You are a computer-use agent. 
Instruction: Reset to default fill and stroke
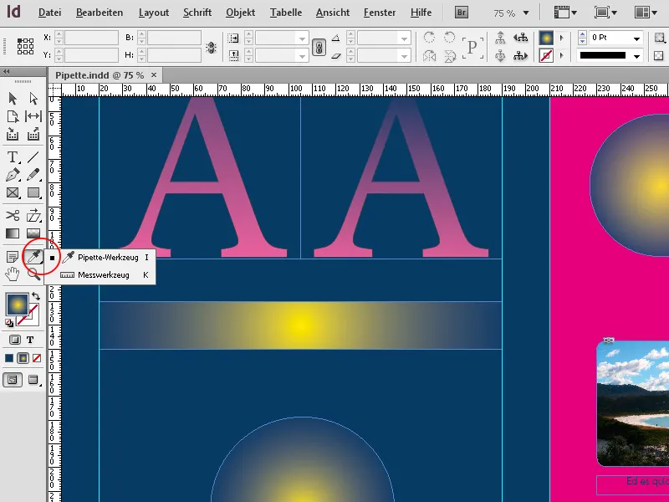(9, 323)
